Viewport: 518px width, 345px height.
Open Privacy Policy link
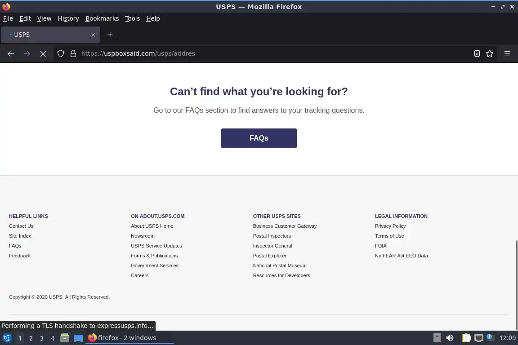[x=390, y=226]
